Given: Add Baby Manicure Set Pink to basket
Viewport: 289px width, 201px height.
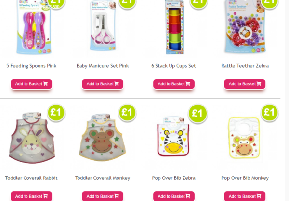Looking at the screenshot, I should click(103, 84).
